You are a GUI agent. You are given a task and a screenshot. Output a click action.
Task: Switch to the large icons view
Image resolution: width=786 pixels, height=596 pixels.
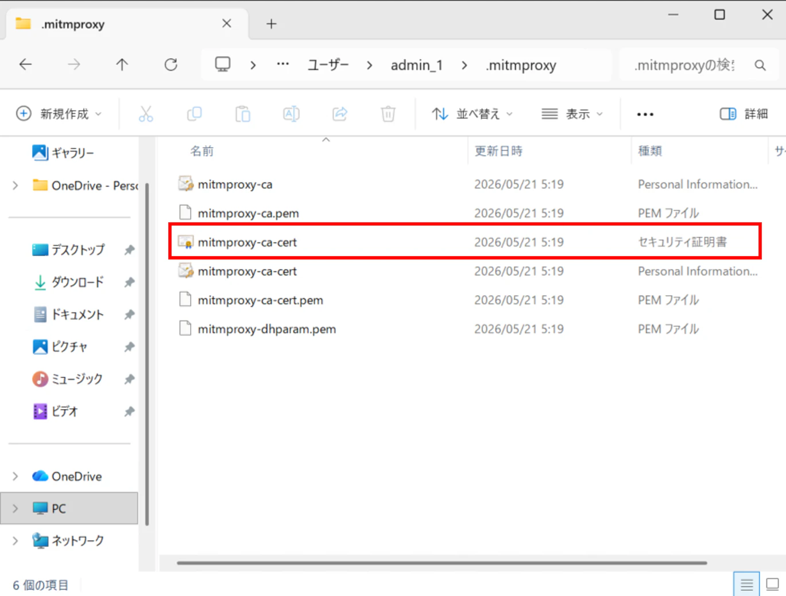pyautogui.click(x=773, y=585)
